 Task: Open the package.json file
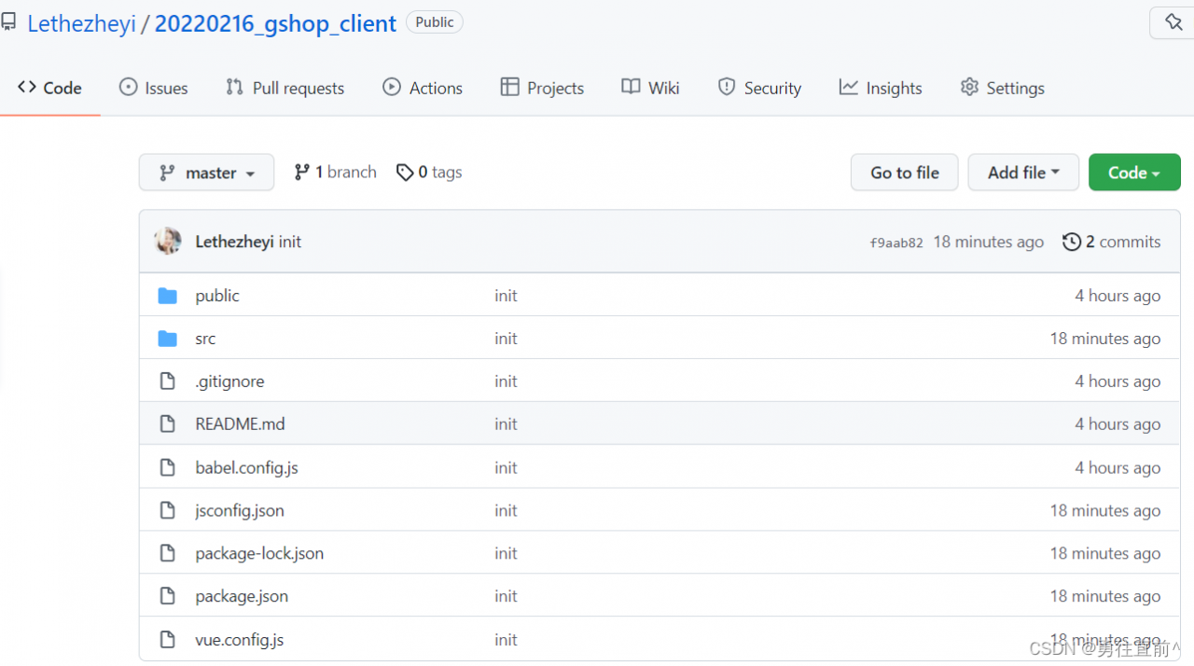pos(242,596)
